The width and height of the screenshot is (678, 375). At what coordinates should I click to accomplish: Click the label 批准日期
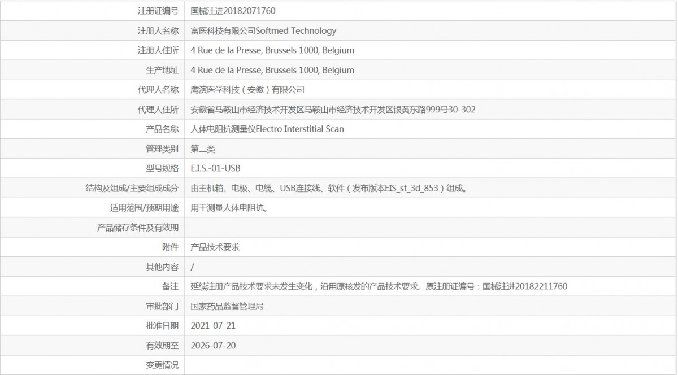(162, 326)
